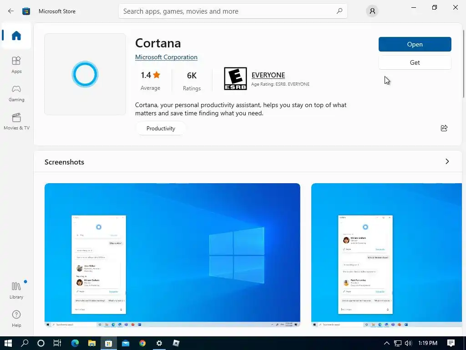Focus the Search apps, games field
Screen dimensions: 466x350
tap(233, 11)
